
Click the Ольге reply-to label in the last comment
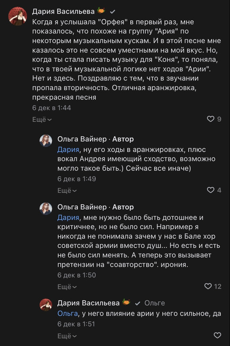[154, 303]
